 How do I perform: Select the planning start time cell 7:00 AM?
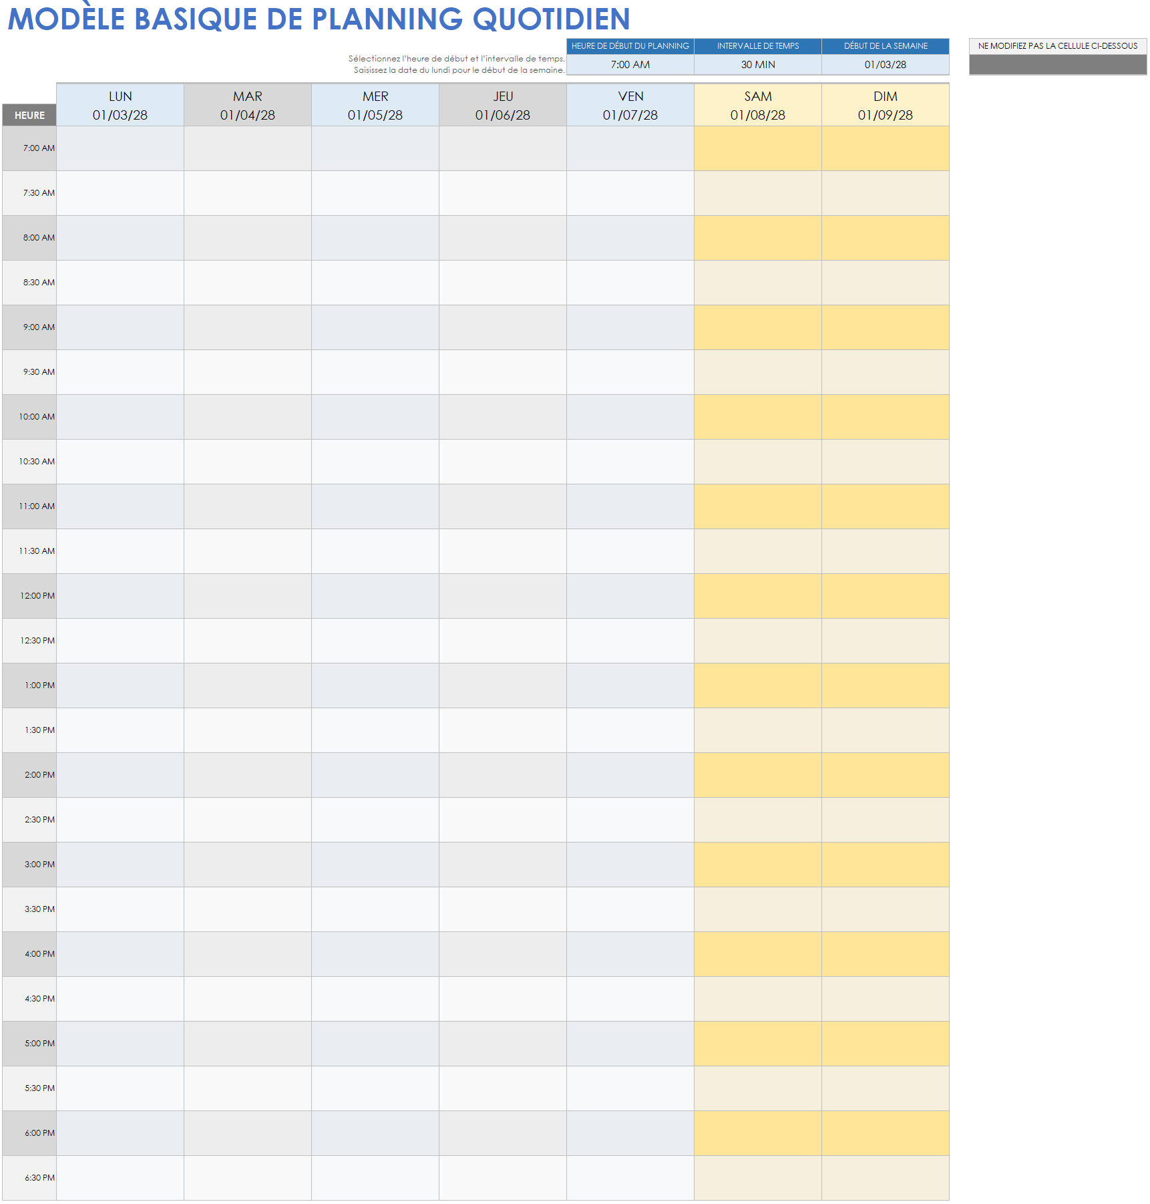[630, 65]
